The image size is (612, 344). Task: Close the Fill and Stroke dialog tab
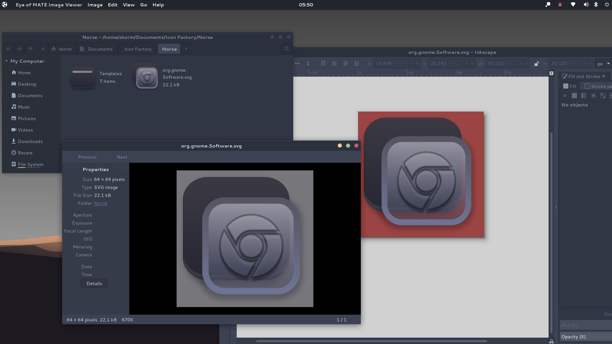[x=604, y=76]
